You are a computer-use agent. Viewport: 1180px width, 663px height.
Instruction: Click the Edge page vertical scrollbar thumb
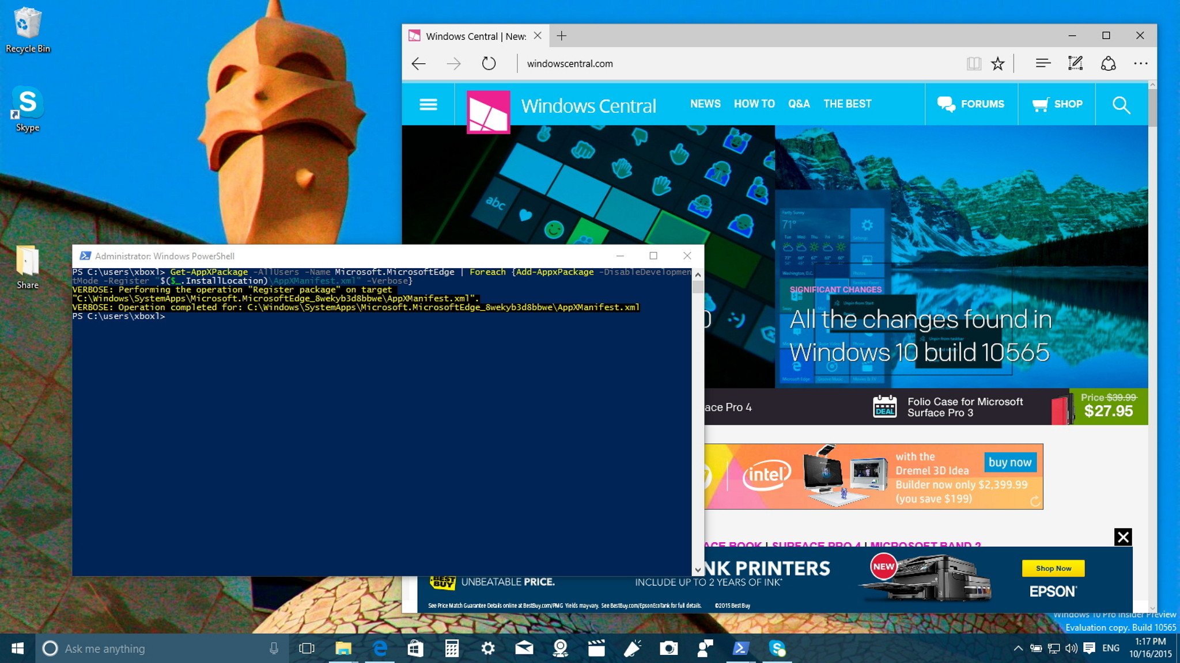1152,107
